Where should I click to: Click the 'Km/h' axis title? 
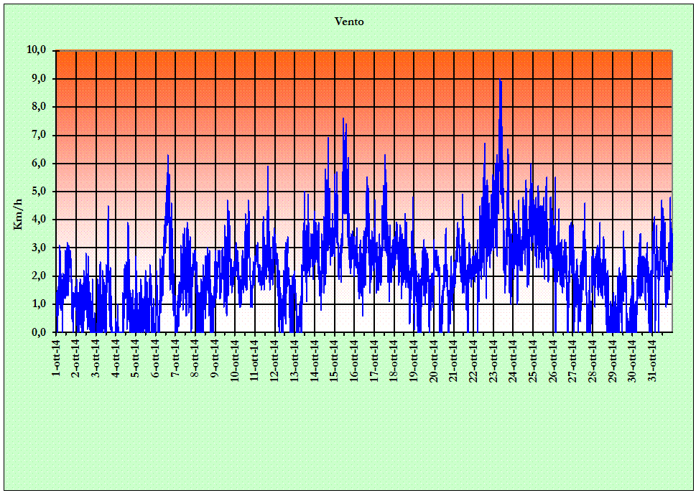pos(18,214)
